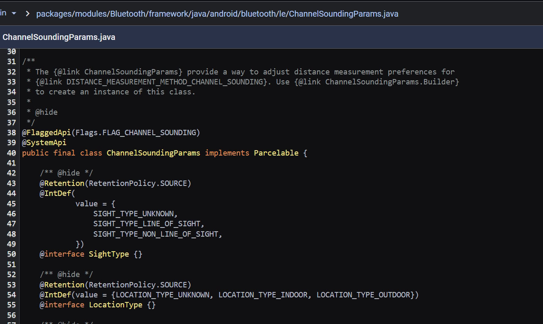Open the le folder in the breadcrumb

pyautogui.click(x=280, y=14)
